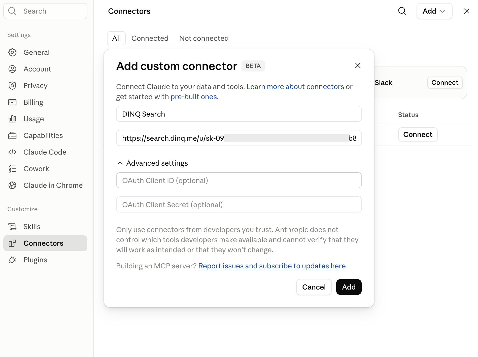Screen dimensions: 478x357
Task: Select the Claude in Chrome icon
Action: pyautogui.click(x=12, y=185)
